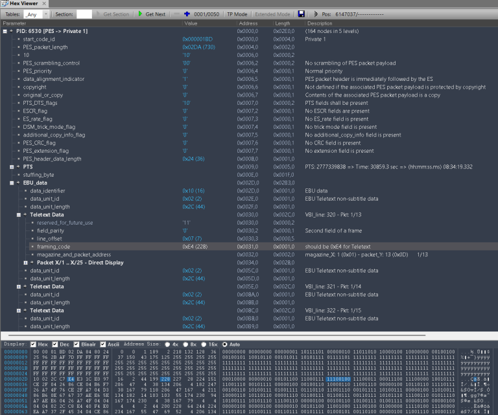Click the TP Mode button
This screenshot has height=415, width=498.
[237, 14]
